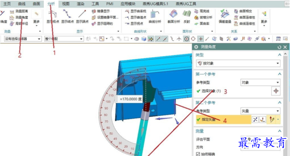Toggle the end point snap icon

158,39
